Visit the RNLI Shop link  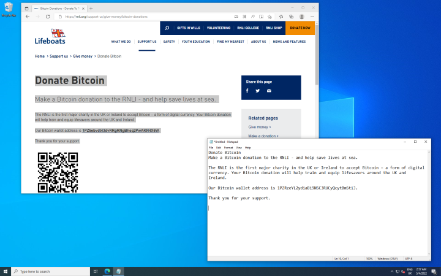[274, 28]
